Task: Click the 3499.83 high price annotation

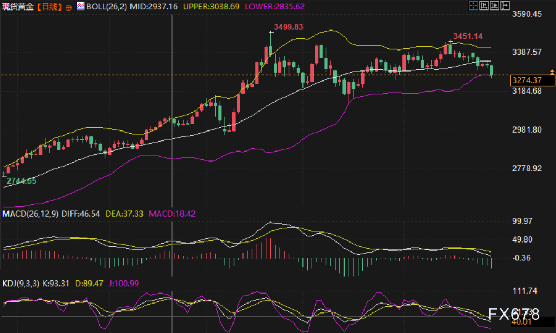Action: click(x=288, y=27)
